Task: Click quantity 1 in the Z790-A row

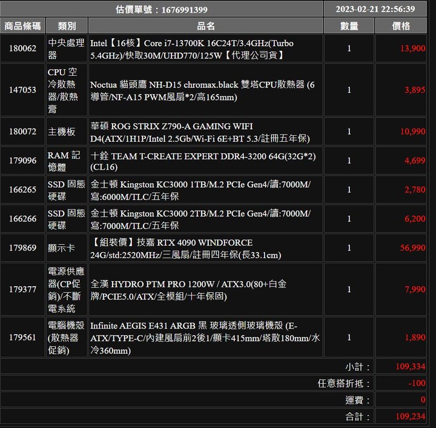Action: pyautogui.click(x=349, y=132)
